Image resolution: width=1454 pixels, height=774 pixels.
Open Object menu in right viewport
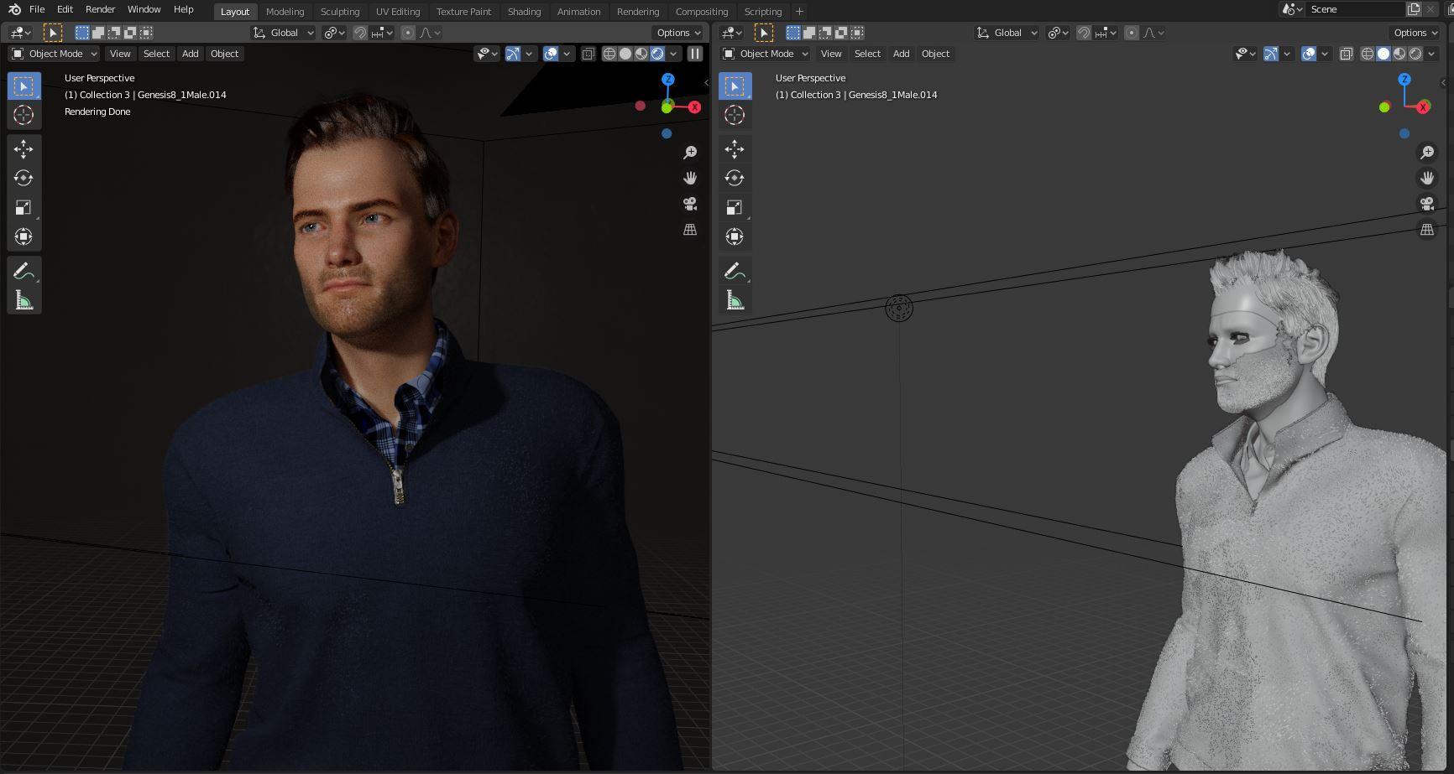pyautogui.click(x=935, y=54)
